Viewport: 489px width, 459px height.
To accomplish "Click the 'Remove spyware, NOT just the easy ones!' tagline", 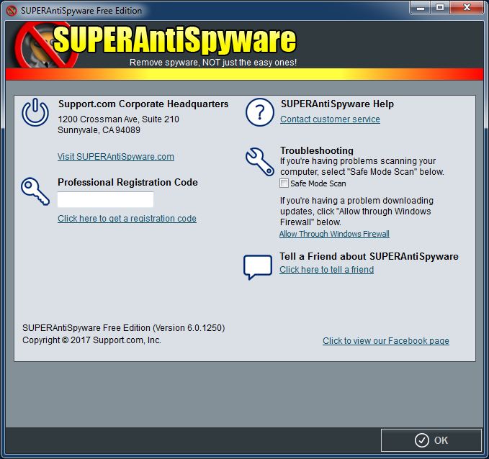I will point(213,63).
